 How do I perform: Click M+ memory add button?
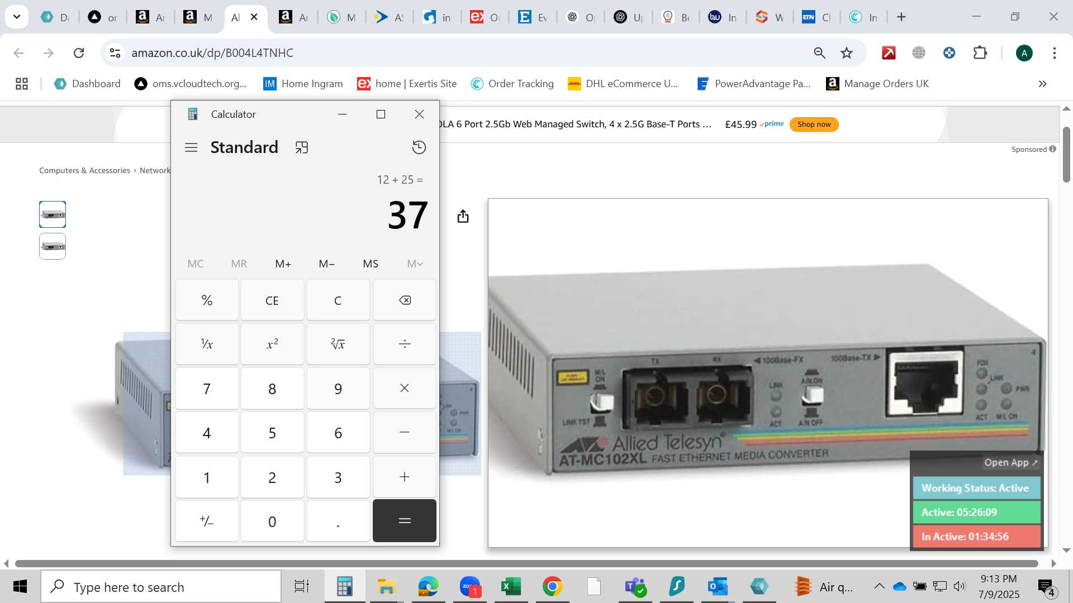point(283,264)
